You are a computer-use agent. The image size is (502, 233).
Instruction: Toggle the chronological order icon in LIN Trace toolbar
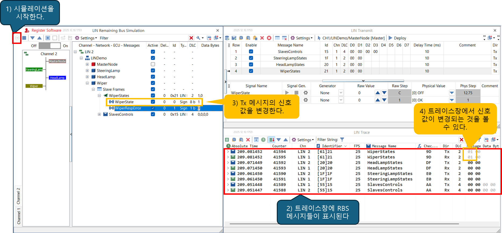(272, 140)
